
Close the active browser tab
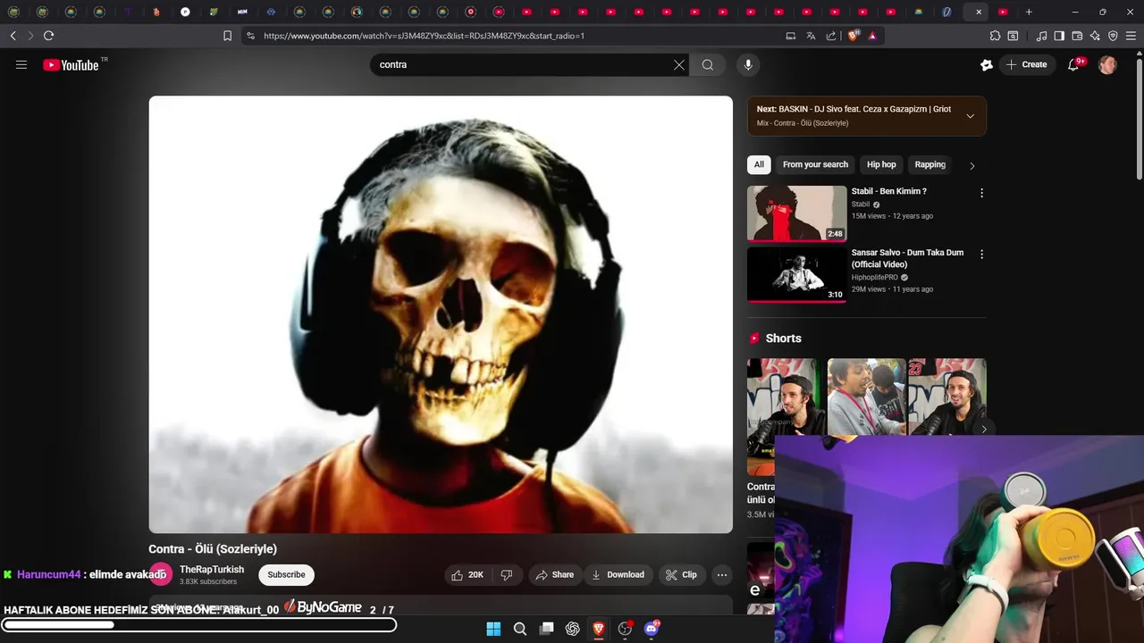979,12
